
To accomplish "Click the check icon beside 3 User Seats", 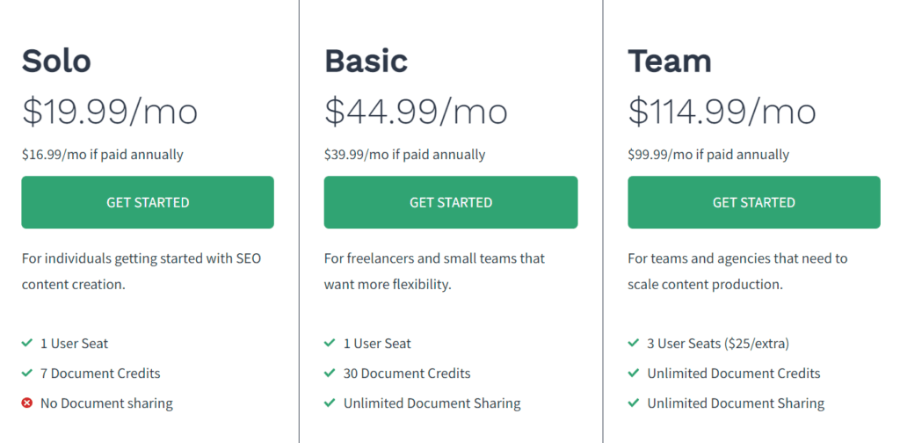I will click(x=634, y=343).
